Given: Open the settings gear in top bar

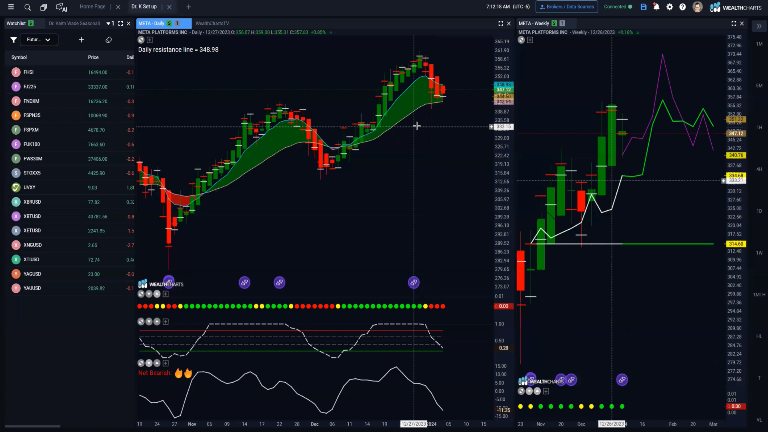Looking at the screenshot, I should [x=670, y=7].
